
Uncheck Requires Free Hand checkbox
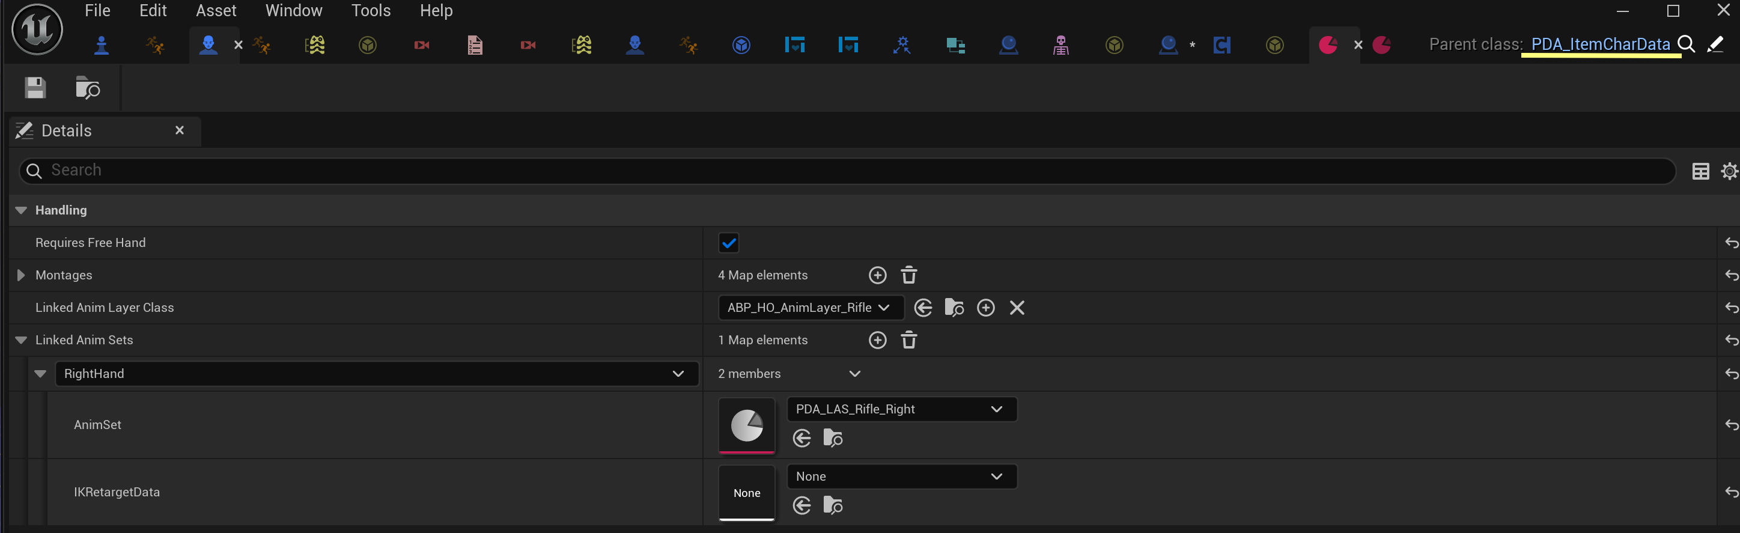coord(728,243)
